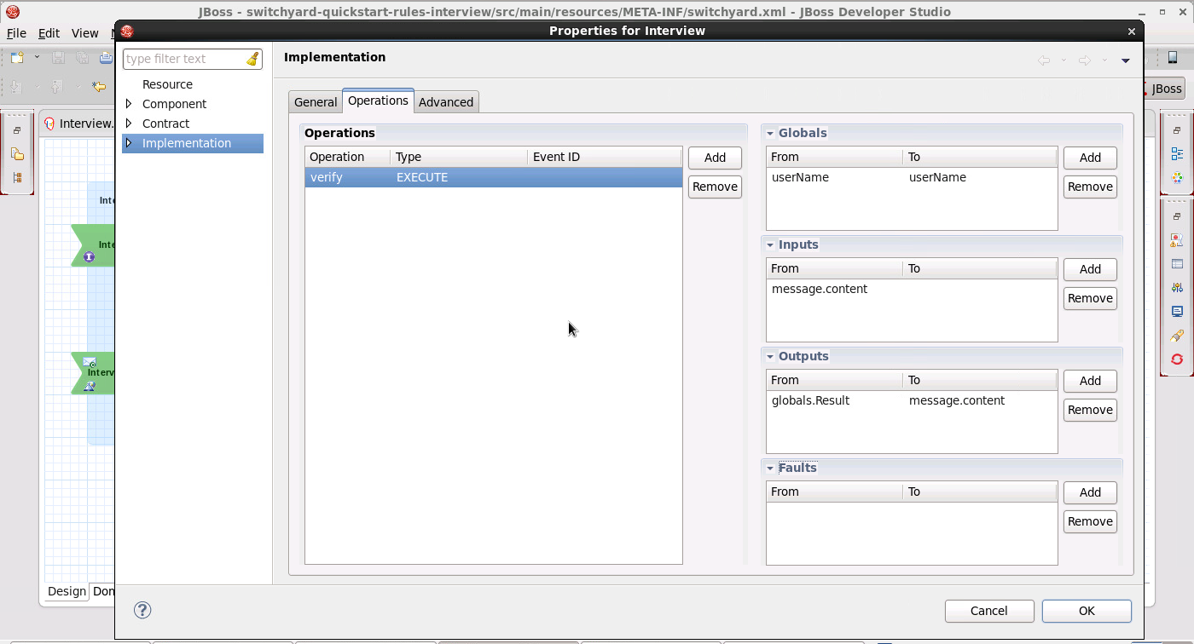Add a Globals mapping
The height and width of the screenshot is (644, 1194).
(x=1090, y=158)
